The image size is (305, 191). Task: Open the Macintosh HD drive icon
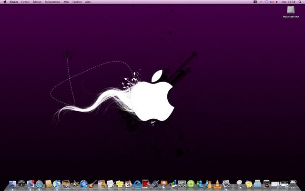(x=291, y=10)
